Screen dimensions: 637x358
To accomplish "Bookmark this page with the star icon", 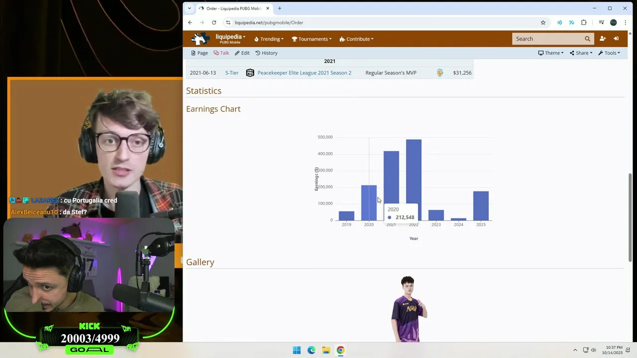I will 543,22.
